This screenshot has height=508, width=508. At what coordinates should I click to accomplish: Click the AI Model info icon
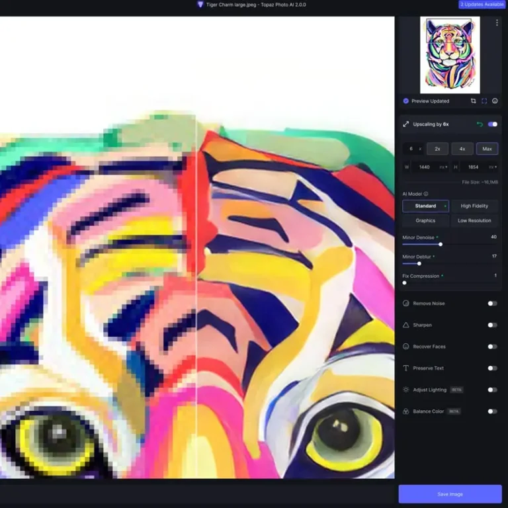425,194
